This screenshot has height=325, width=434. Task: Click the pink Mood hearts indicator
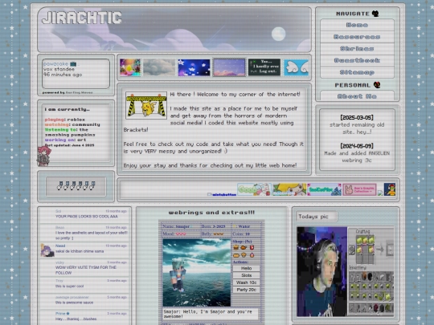coord(181,234)
